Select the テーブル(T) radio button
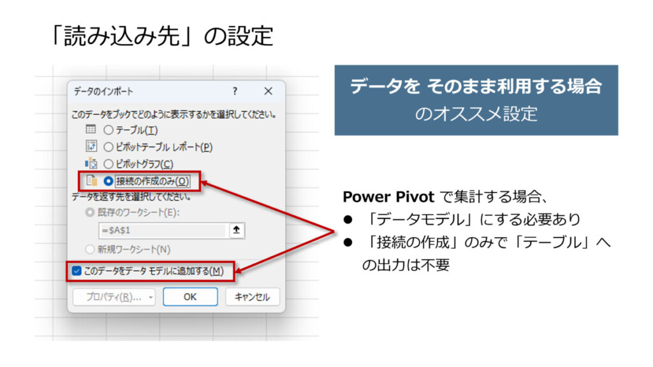This screenshot has width=653, height=367. coord(108,130)
